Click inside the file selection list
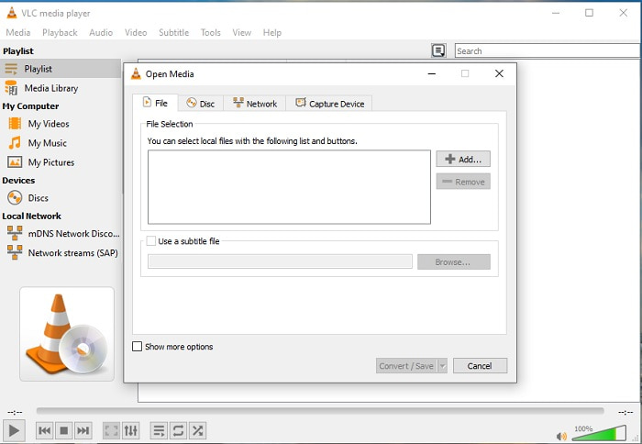The height and width of the screenshot is (444, 642). 289,187
